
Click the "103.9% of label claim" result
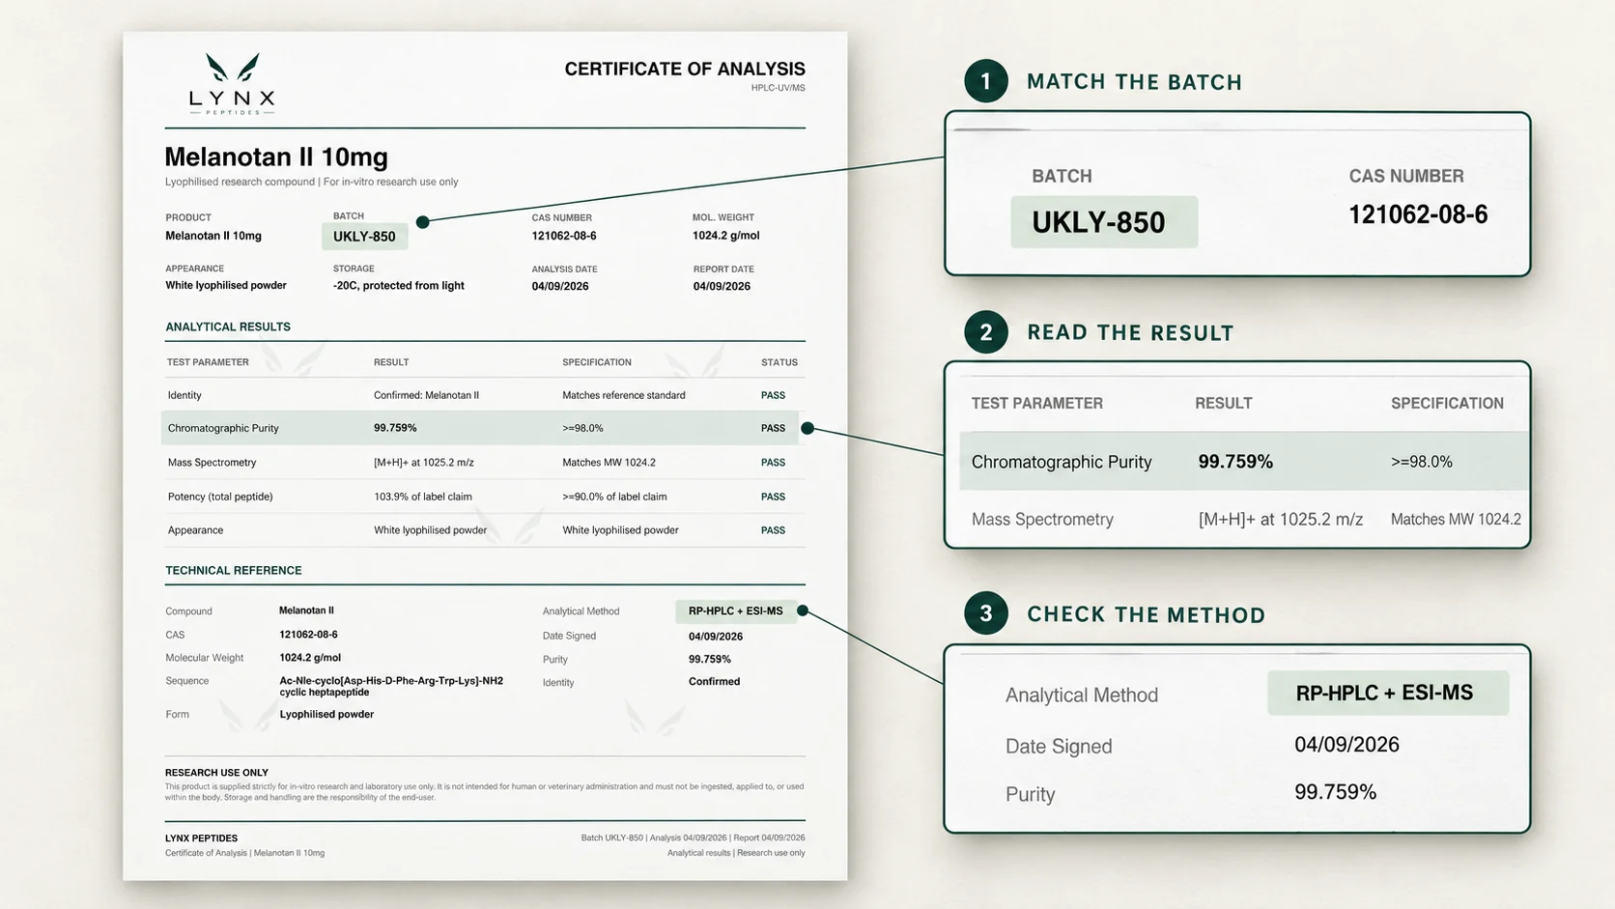click(x=423, y=497)
